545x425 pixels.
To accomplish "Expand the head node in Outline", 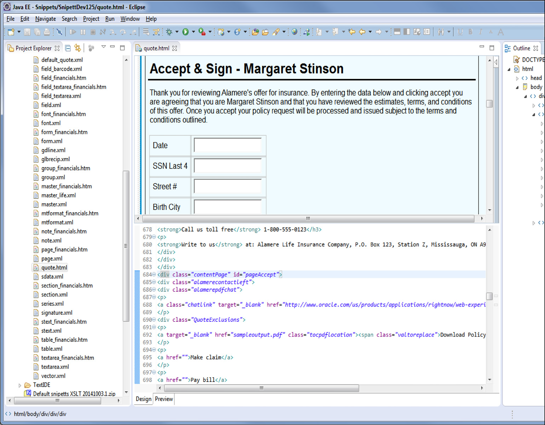I will click(517, 78).
